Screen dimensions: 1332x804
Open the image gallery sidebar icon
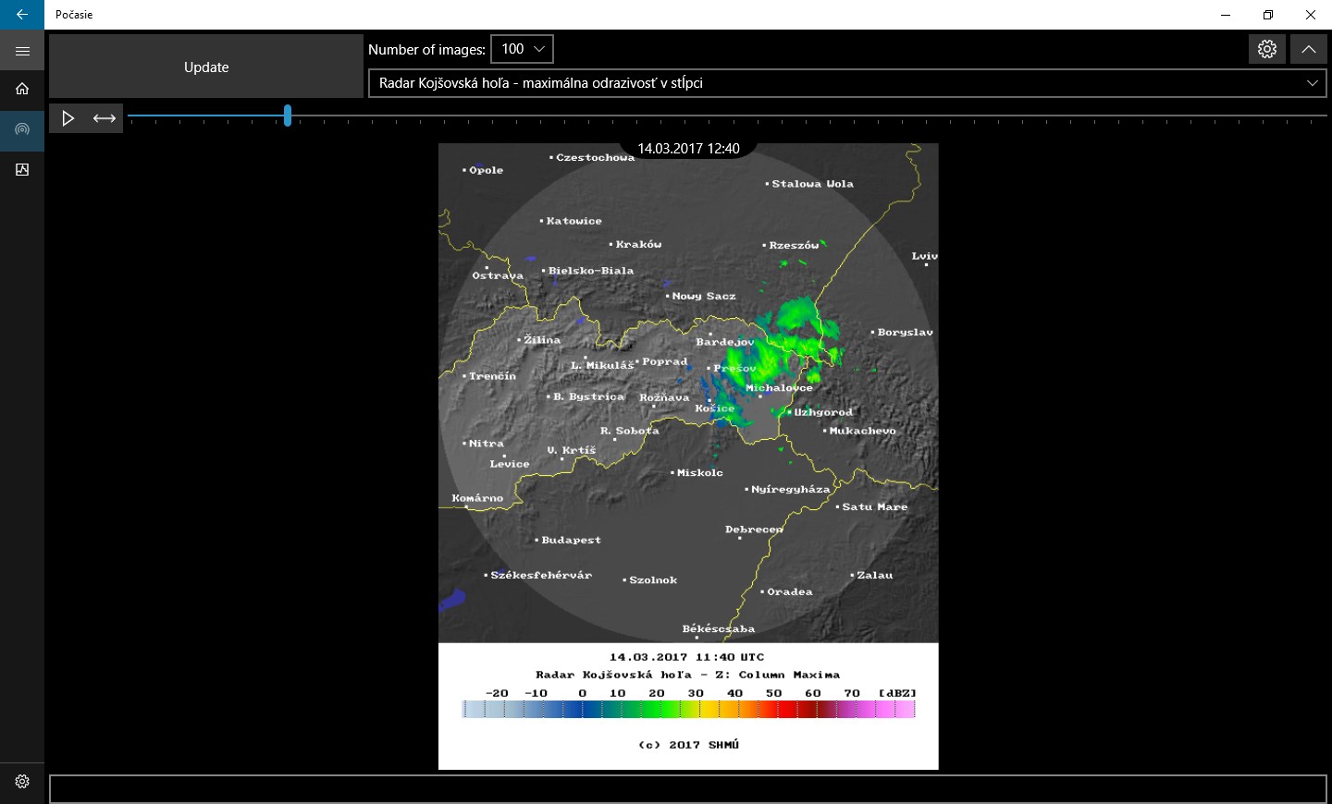(x=22, y=170)
